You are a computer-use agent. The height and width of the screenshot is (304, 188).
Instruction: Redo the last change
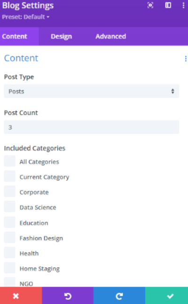tap(119, 296)
